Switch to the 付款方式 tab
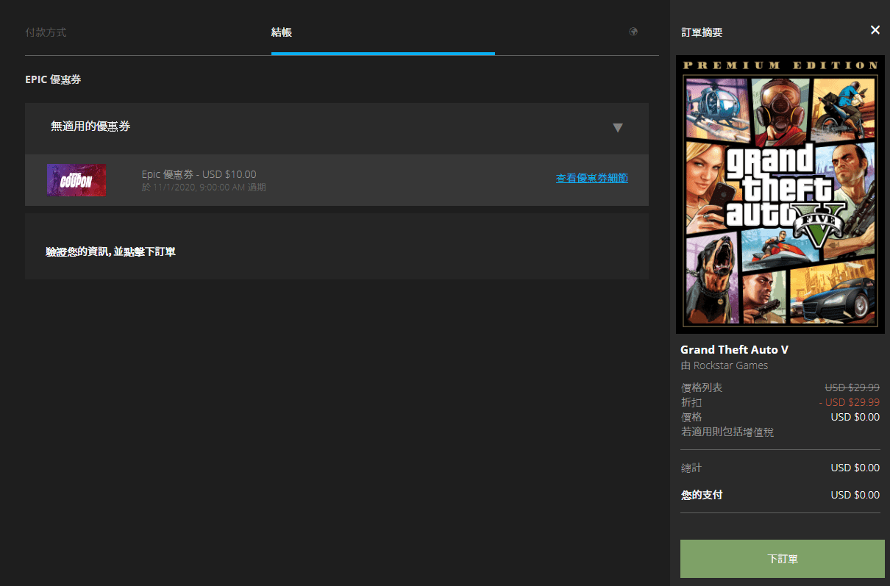The image size is (890, 586). (46, 32)
